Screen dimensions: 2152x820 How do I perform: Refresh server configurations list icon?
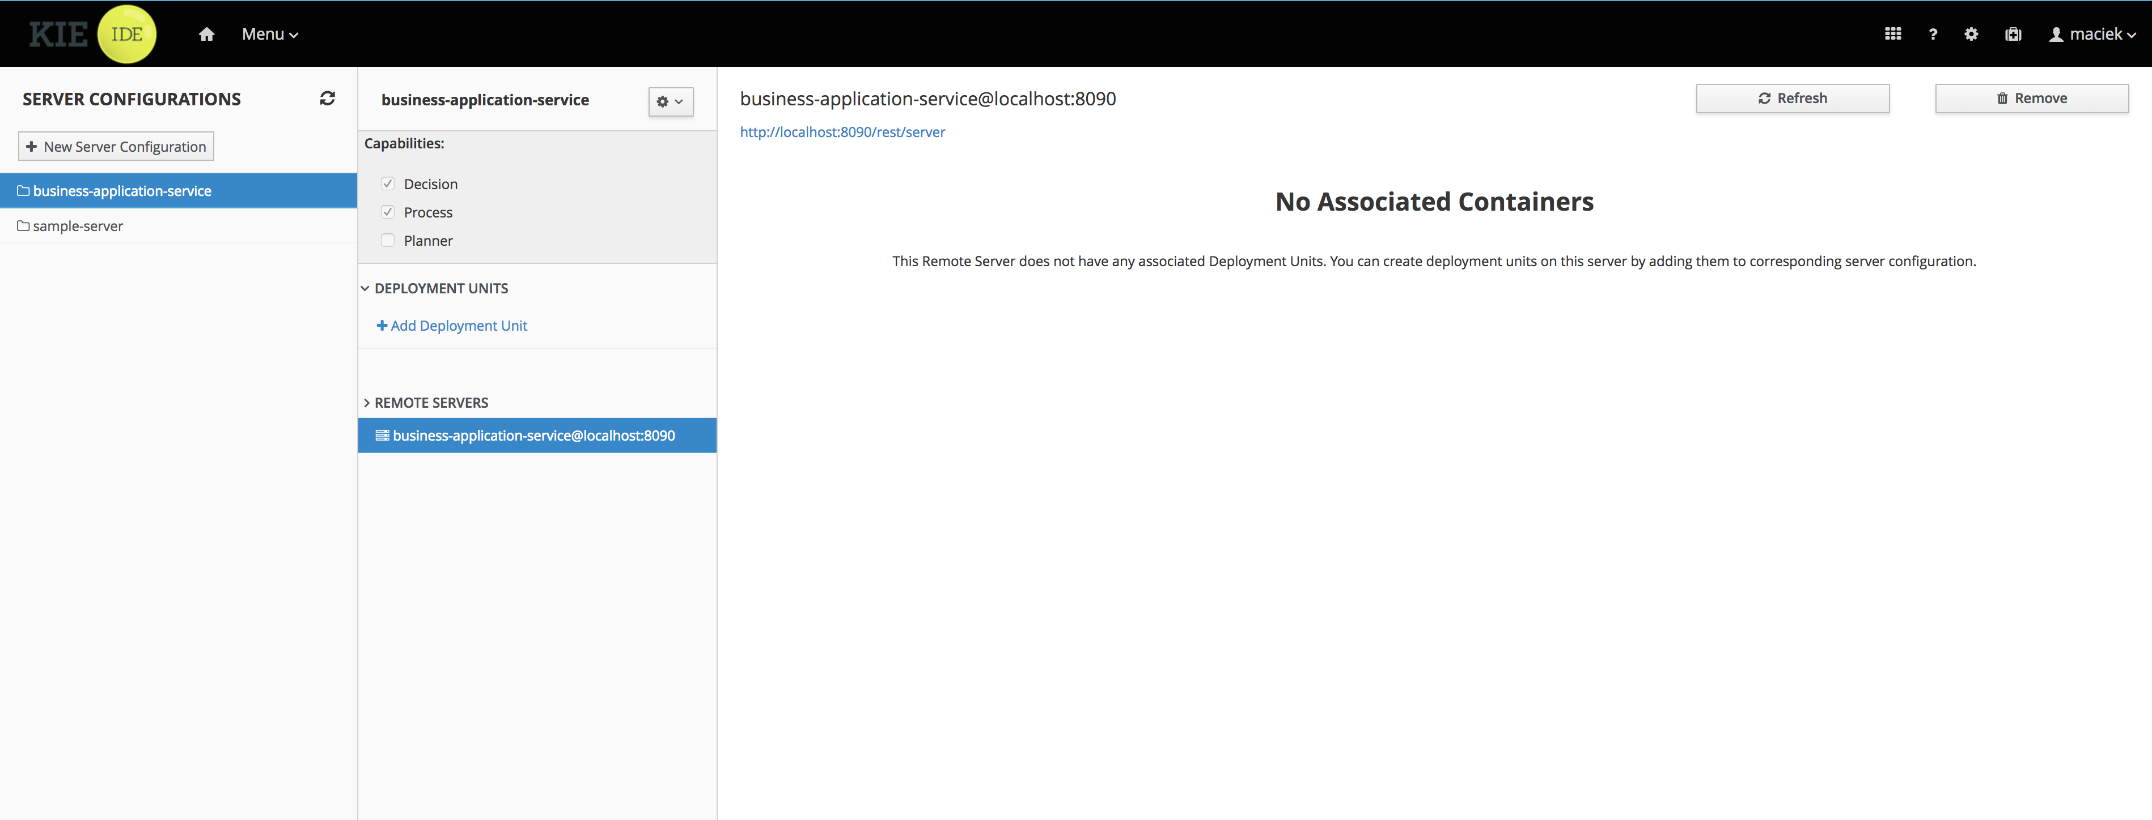(x=328, y=99)
